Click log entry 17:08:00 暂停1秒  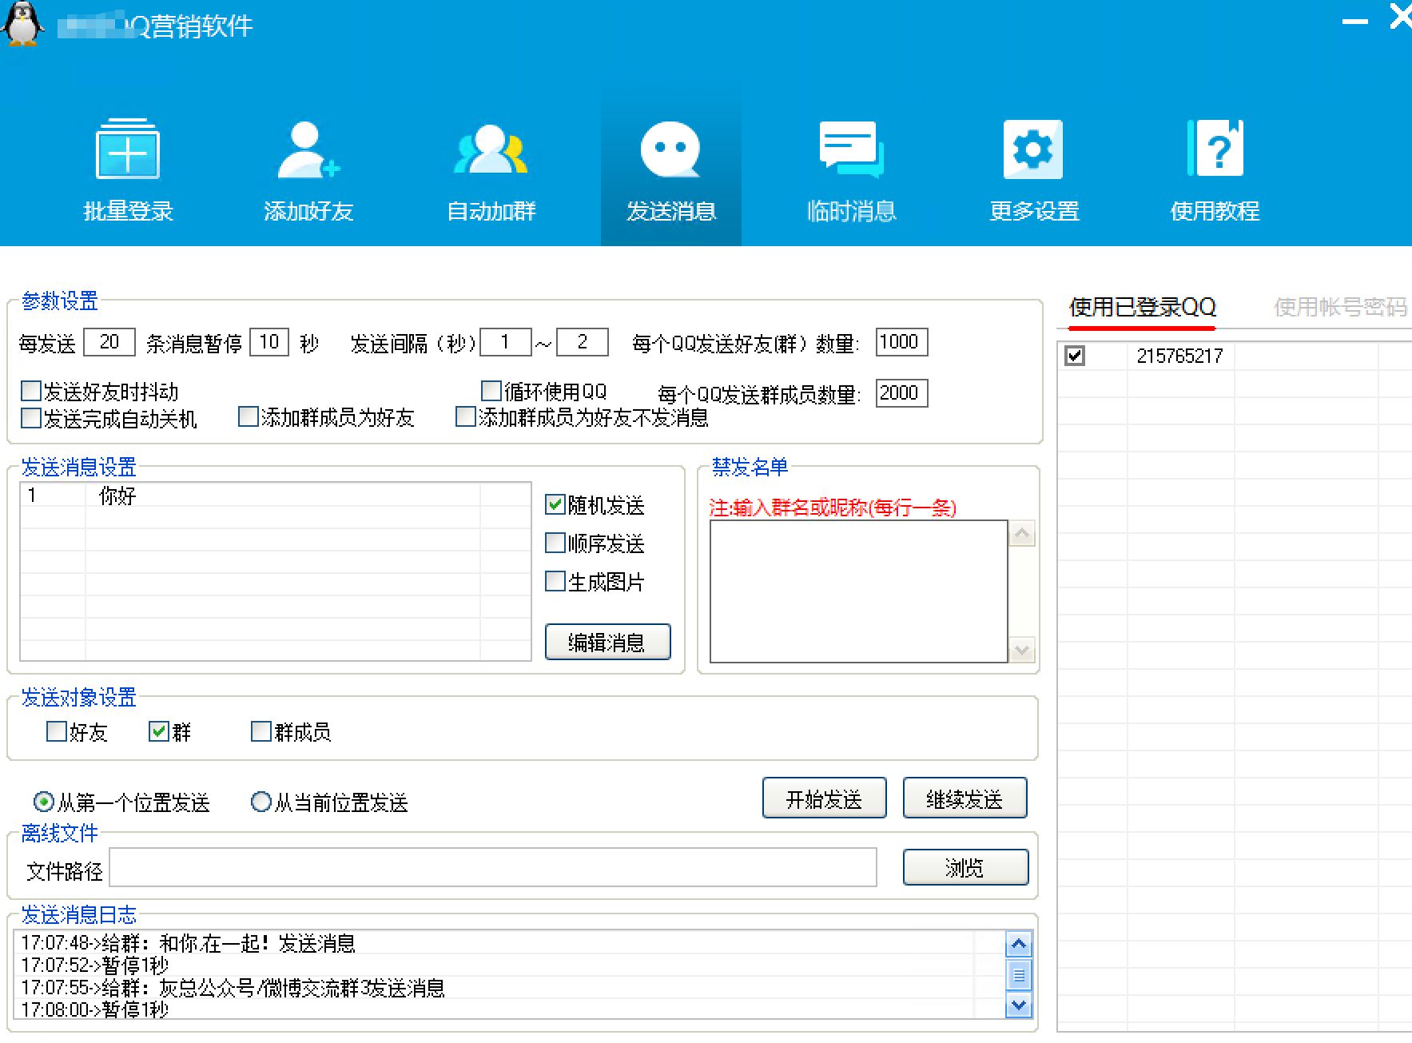[x=95, y=1009]
